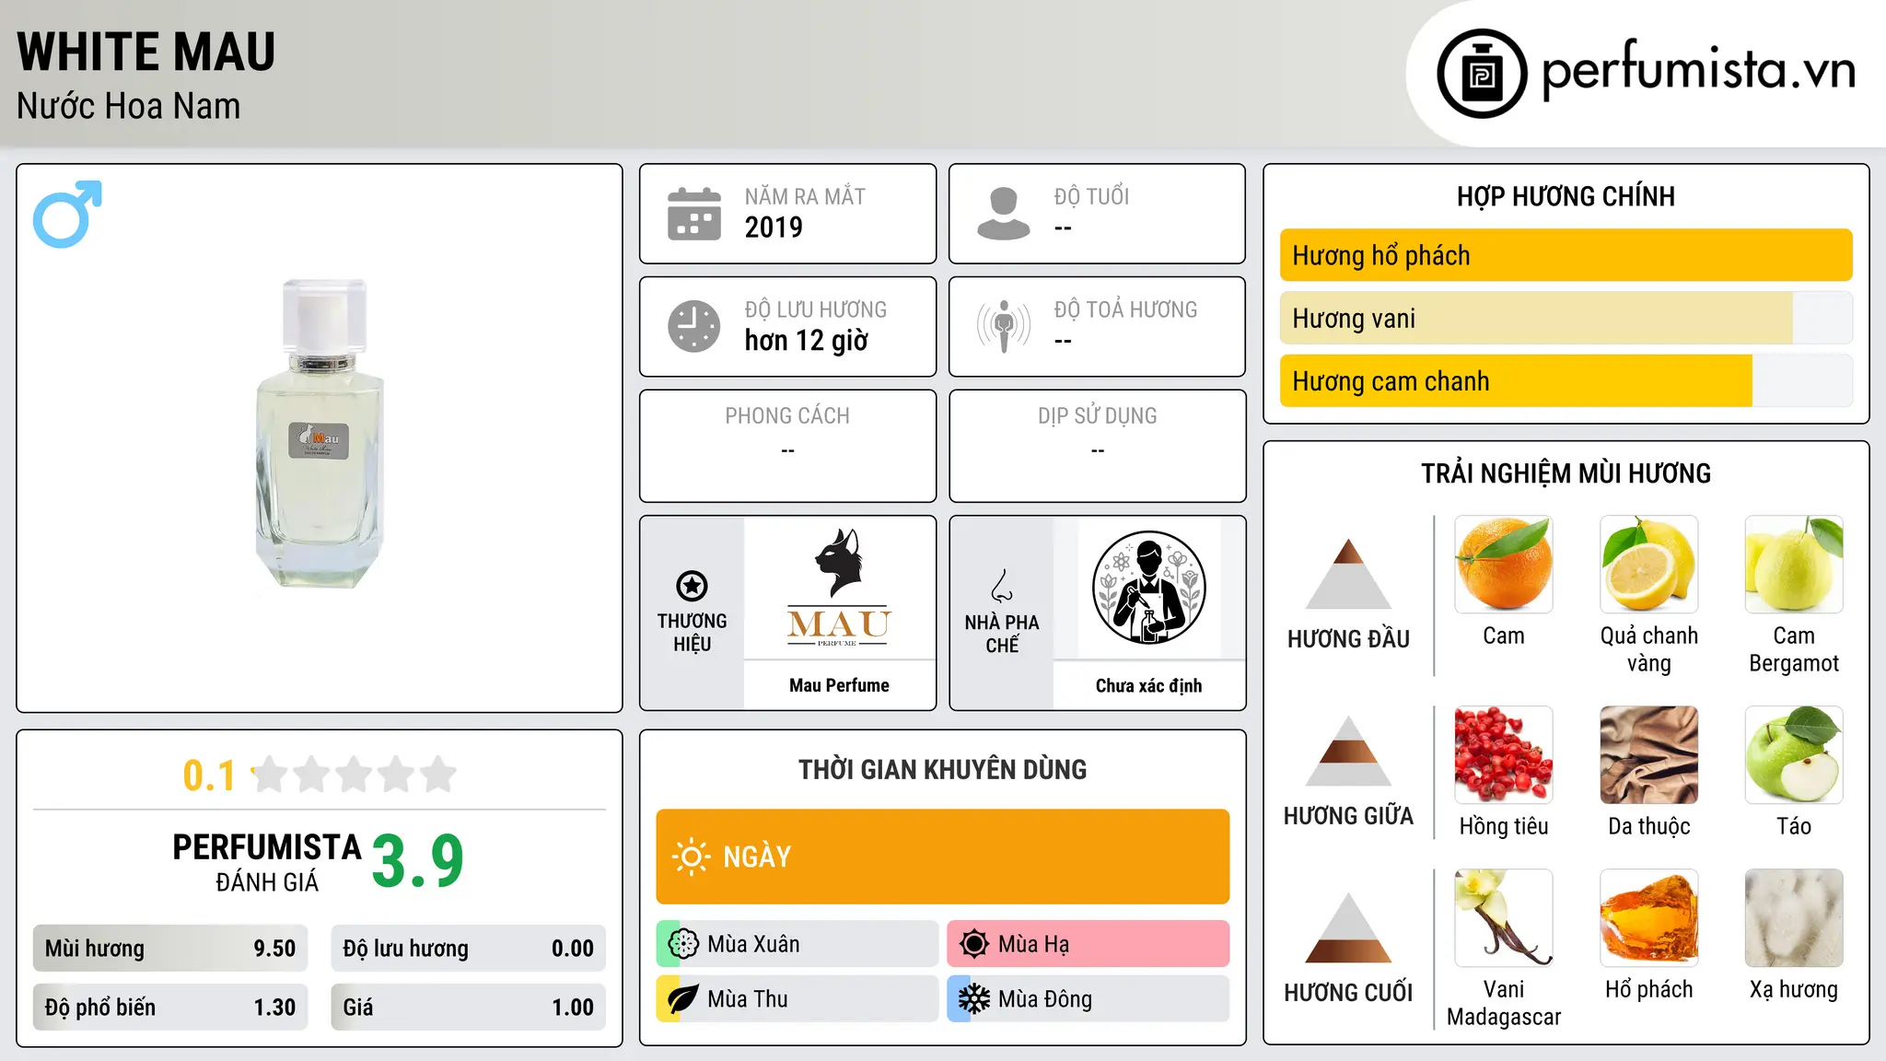Click the Hương giữa pyramid icon
This screenshot has width=1886, height=1061.
1348,752
